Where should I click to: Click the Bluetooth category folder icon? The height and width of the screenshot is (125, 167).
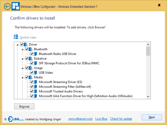31,49
